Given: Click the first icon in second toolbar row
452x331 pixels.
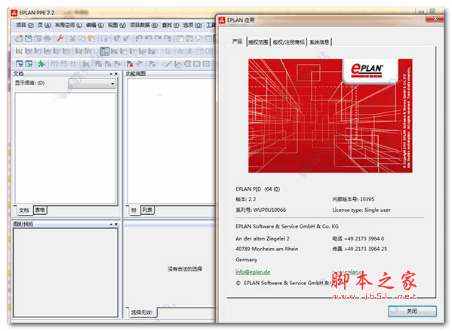Looking at the screenshot, I should [19, 51].
